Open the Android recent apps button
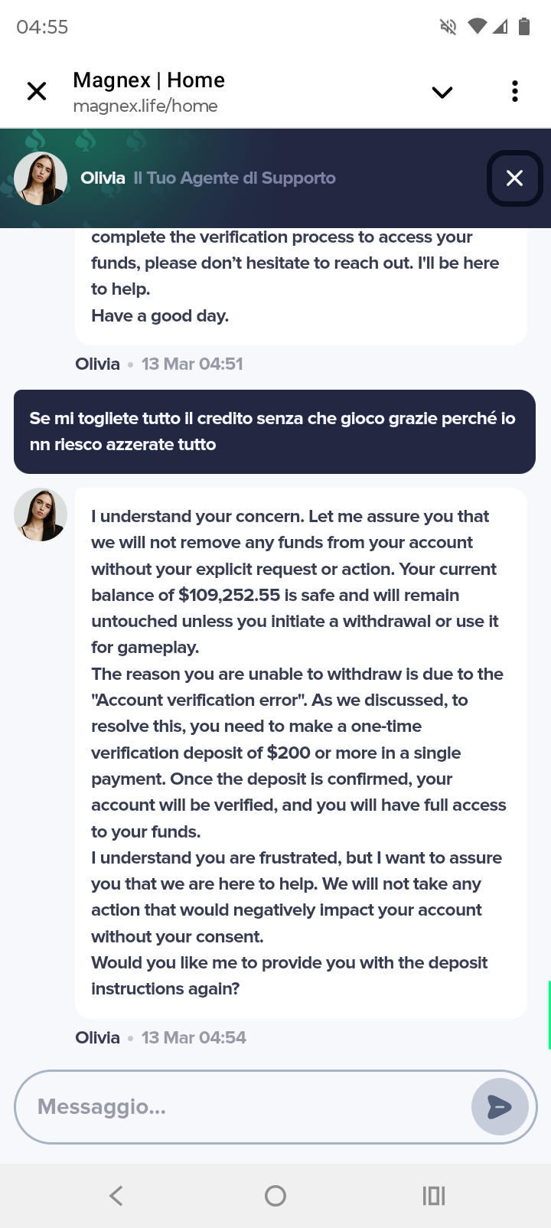551x1228 pixels. coord(434,1196)
